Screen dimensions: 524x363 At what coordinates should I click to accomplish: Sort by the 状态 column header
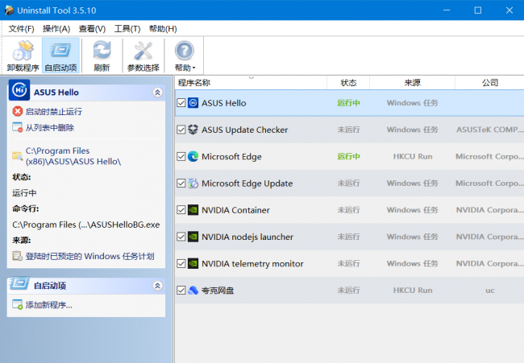pyautogui.click(x=348, y=83)
